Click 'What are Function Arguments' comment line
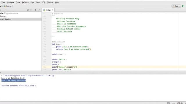 click(71, 26)
